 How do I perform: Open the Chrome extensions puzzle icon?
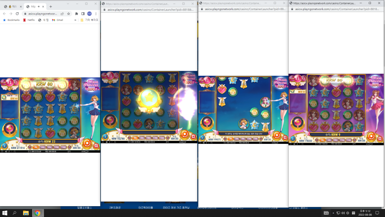77,14
